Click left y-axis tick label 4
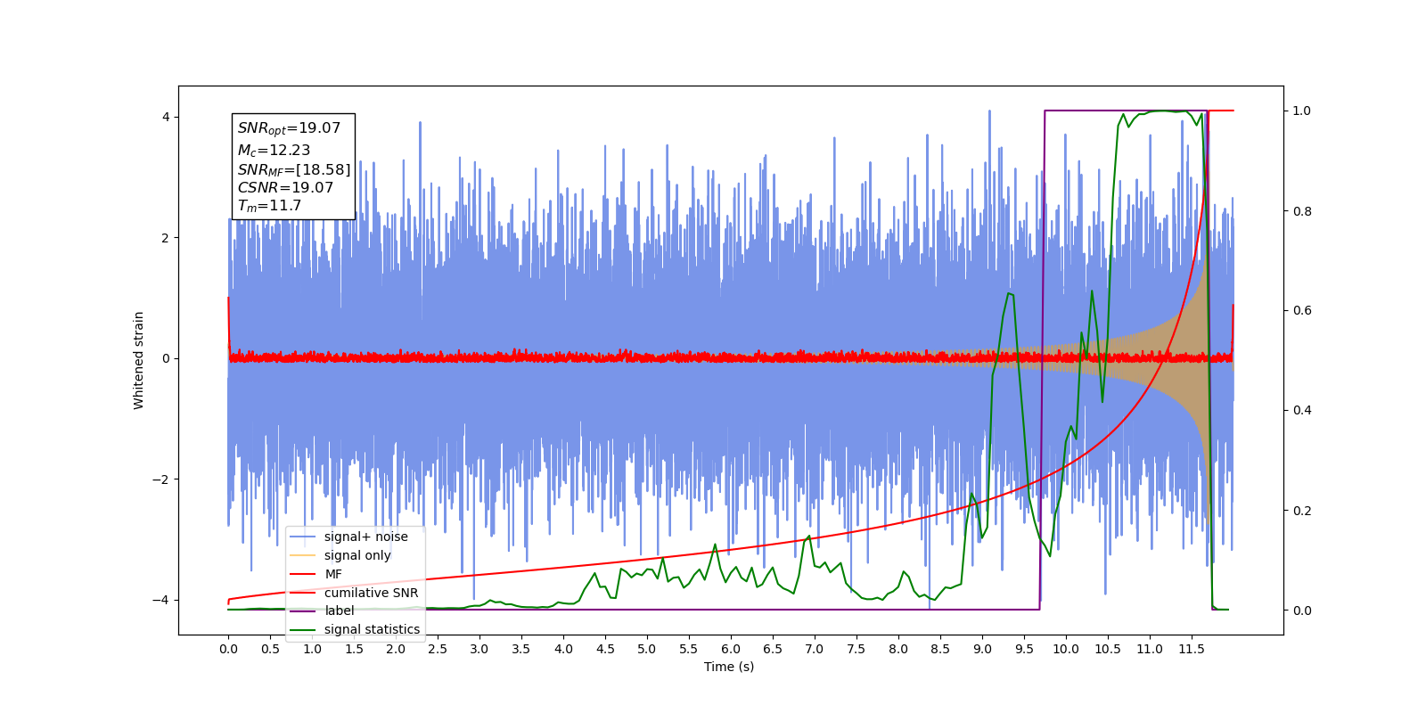Viewport: 1426px width, 713px height. (x=166, y=118)
